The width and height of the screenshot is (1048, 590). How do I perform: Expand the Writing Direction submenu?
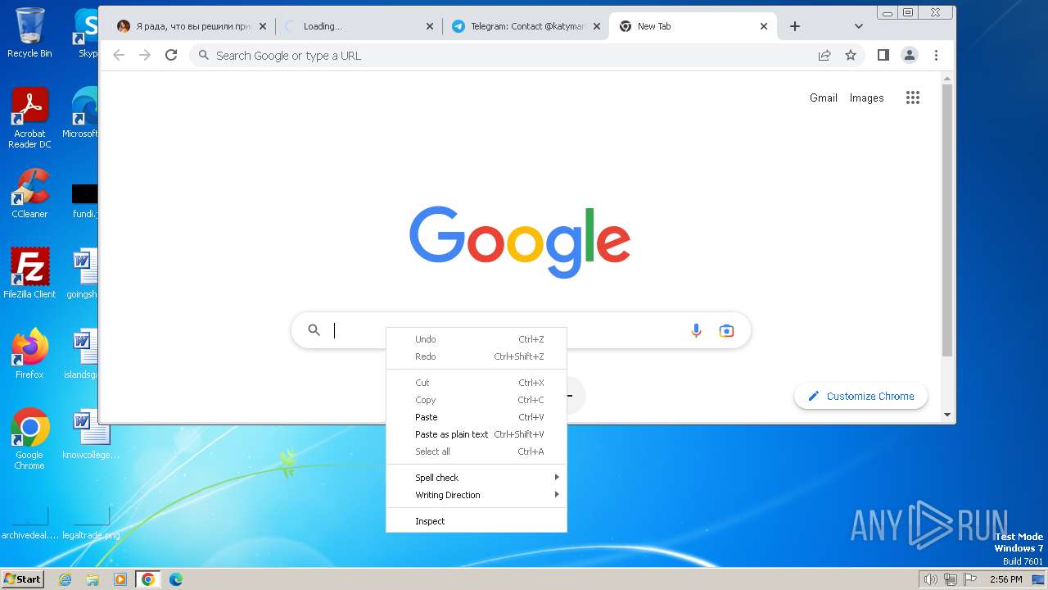point(477,495)
